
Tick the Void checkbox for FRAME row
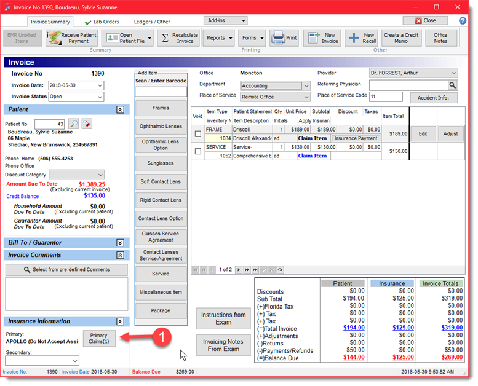click(197, 134)
